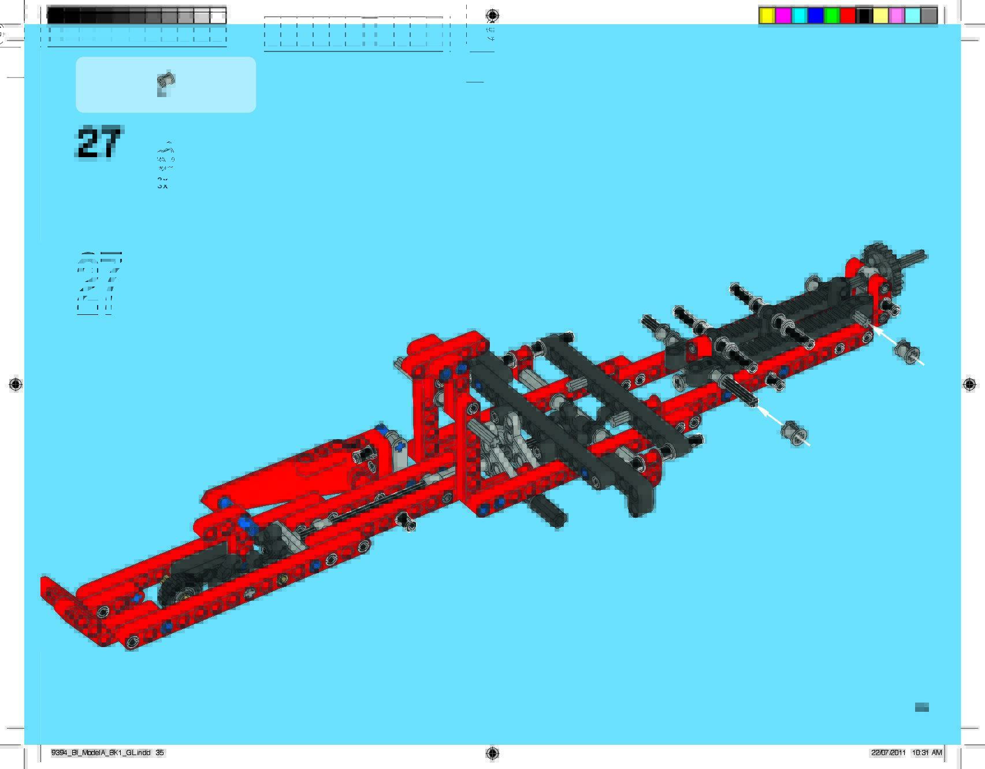985x769 pixels.
Task: Select the magenta swatch in color bar
Action: [783, 16]
